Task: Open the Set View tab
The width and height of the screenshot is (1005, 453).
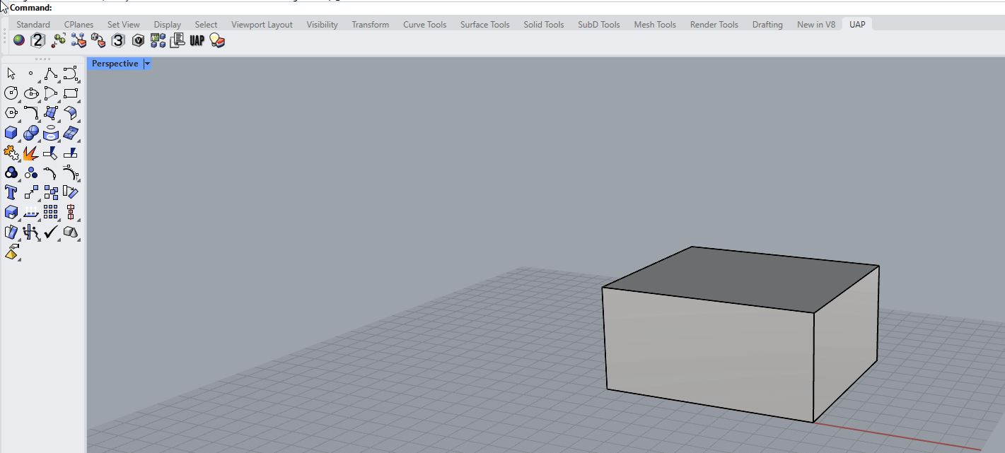Action: point(124,25)
